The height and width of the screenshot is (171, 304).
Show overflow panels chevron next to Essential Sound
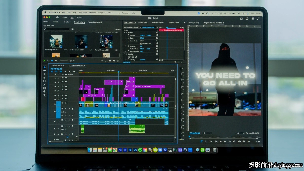pos(185,22)
